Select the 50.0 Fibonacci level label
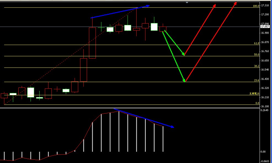Image resolution: width=272 pixels, height=163 pixels. [x=256, y=55]
